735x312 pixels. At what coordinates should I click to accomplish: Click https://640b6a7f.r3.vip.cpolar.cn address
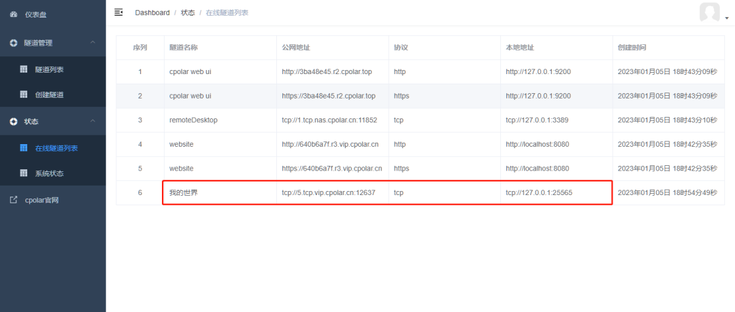coord(332,168)
